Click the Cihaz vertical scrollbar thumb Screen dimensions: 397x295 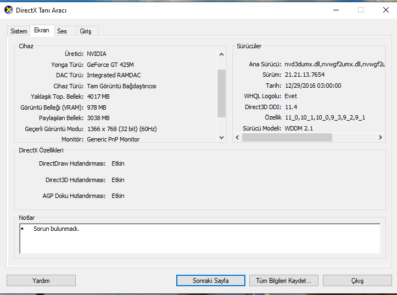pos(221,94)
